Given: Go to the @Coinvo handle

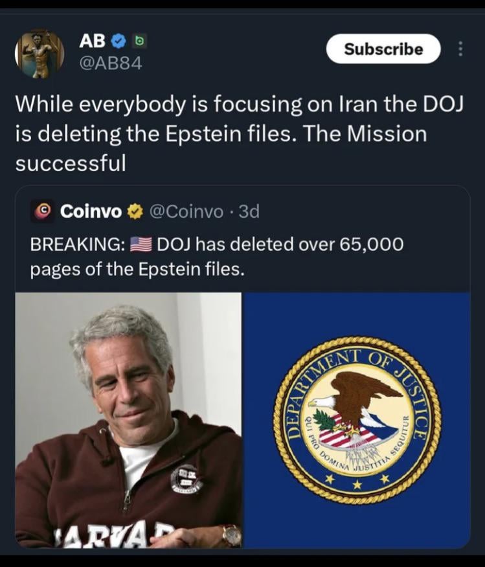Looking at the screenshot, I should coord(186,211).
